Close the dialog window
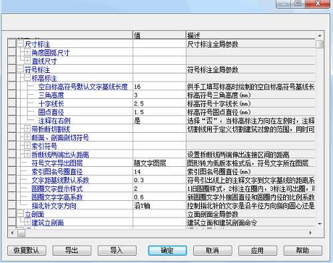 click(x=318, y=3)
